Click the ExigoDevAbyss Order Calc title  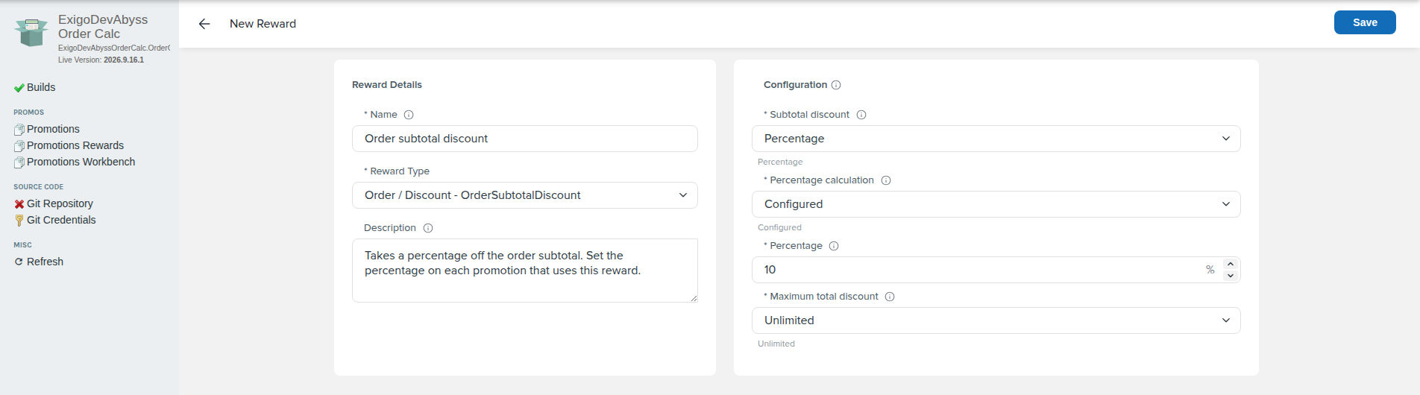pyautogui.click(x=103, y=27)
